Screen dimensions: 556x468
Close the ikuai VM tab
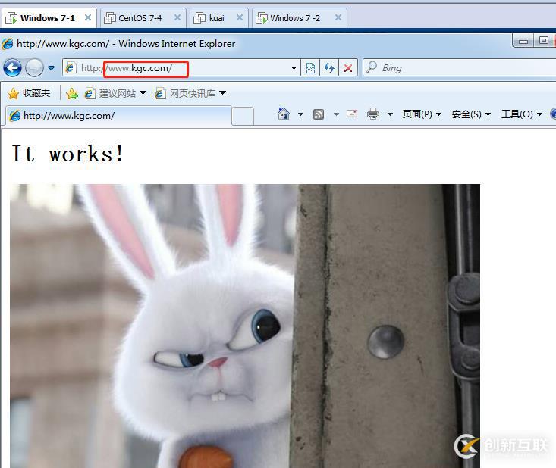point(240,17)
